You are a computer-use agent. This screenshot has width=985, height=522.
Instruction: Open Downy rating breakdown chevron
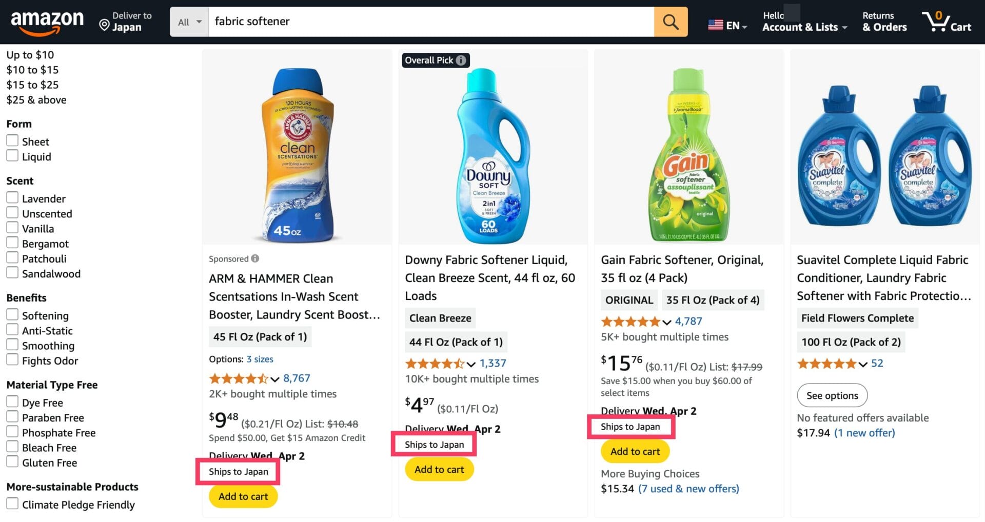click(x=471, y=364)
